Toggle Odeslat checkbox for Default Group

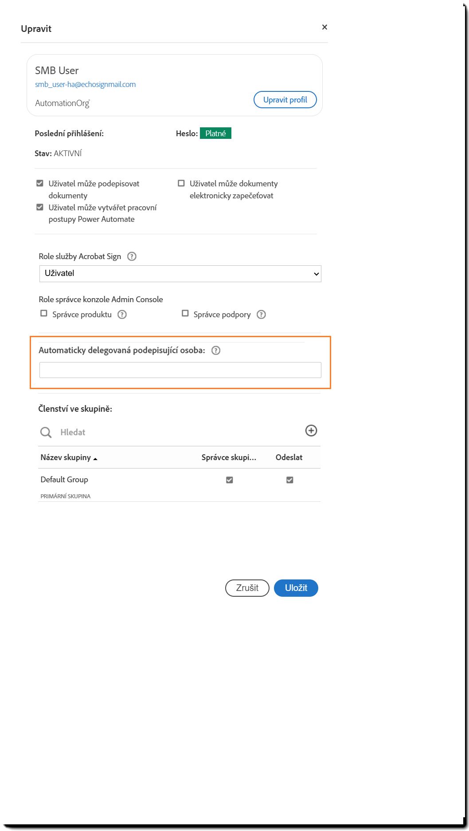click(289, 480)
